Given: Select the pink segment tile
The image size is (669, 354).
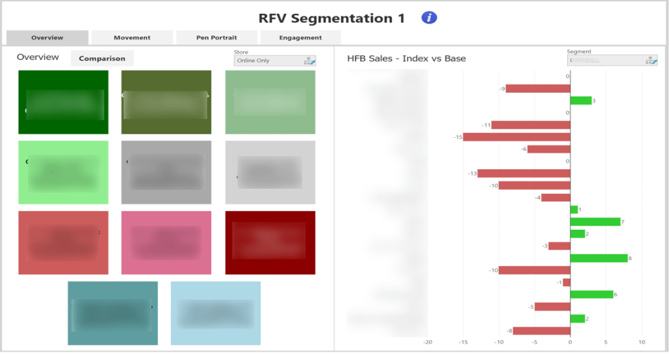Looking at the screenshot, I should 167,242.
